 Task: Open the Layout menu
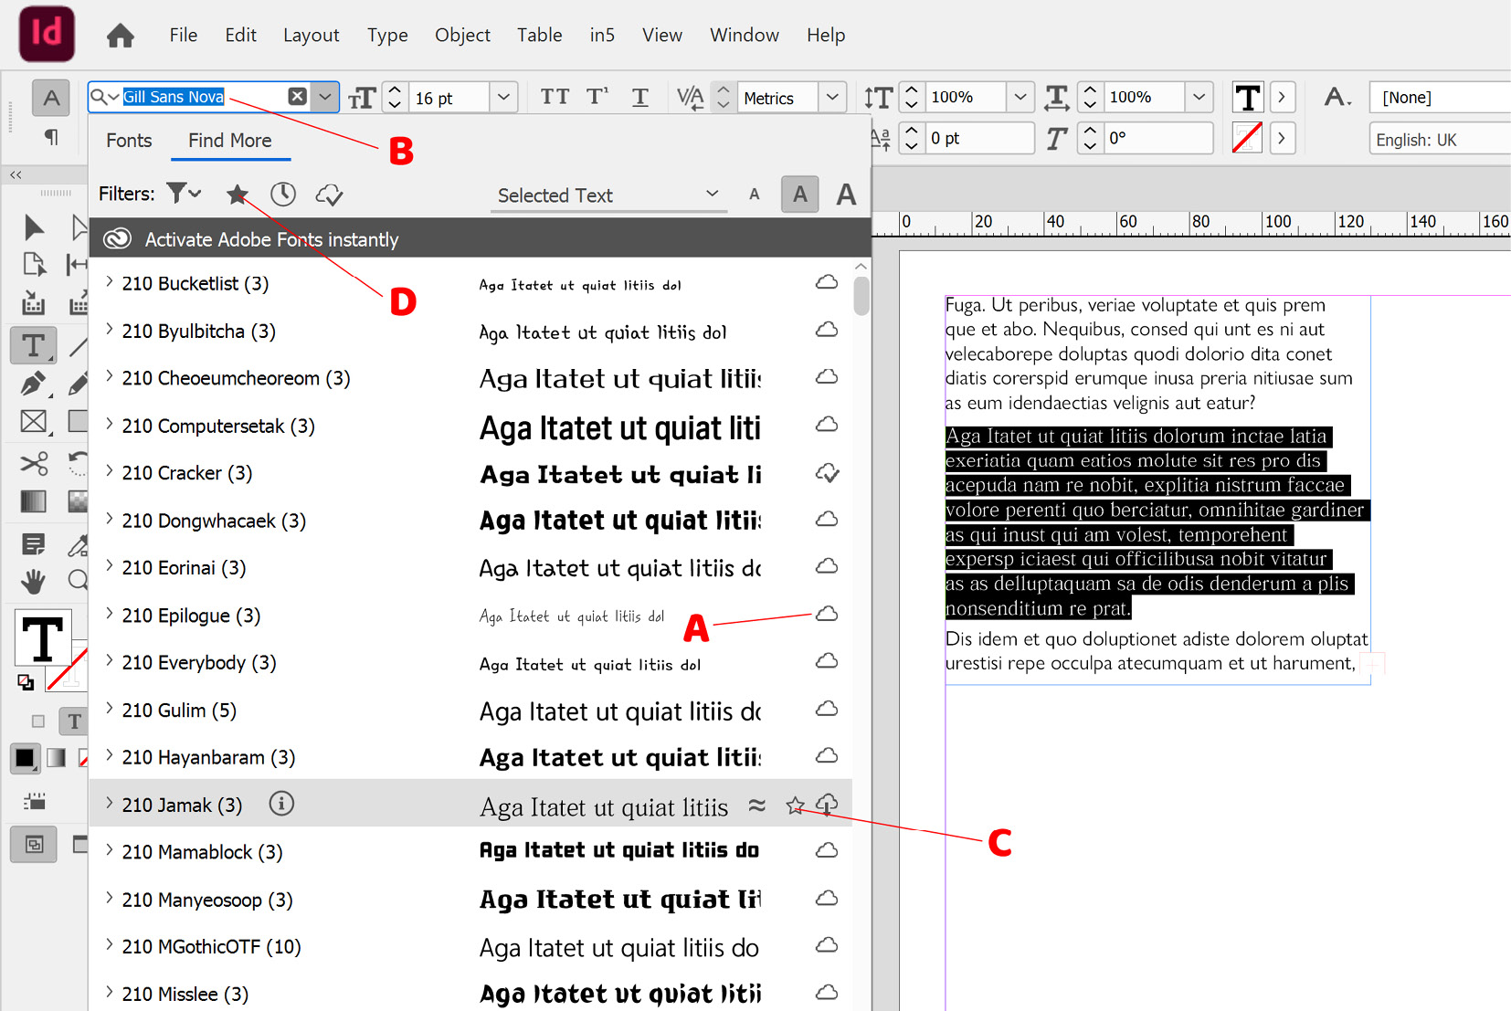coord(311,35)
